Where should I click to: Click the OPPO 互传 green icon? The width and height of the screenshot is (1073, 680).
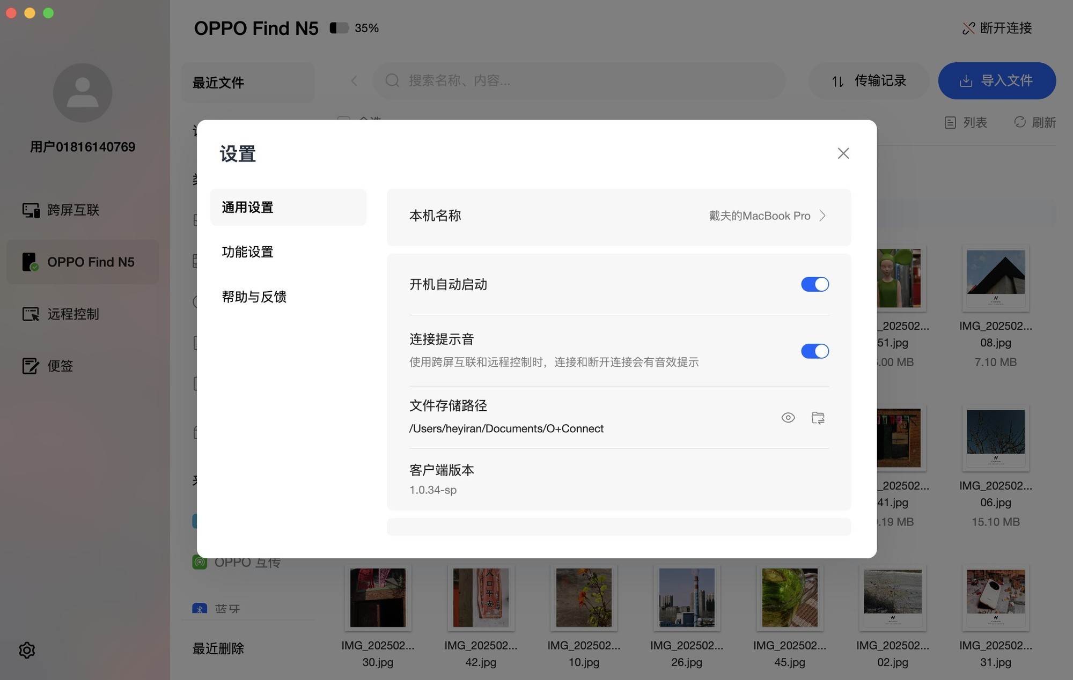(200, 563)
